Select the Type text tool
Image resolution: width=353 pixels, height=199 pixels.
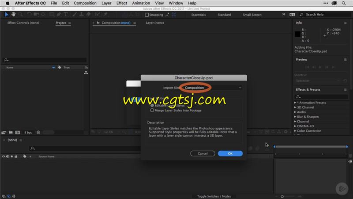click(66, 15)
